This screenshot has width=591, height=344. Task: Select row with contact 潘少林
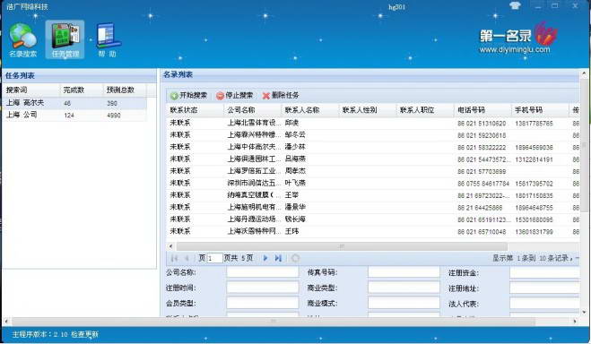373,147
